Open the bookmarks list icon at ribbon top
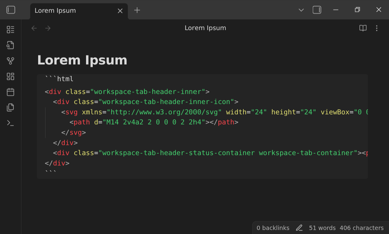This screenshot has width=389, height=234. click(x=10, y=29)
